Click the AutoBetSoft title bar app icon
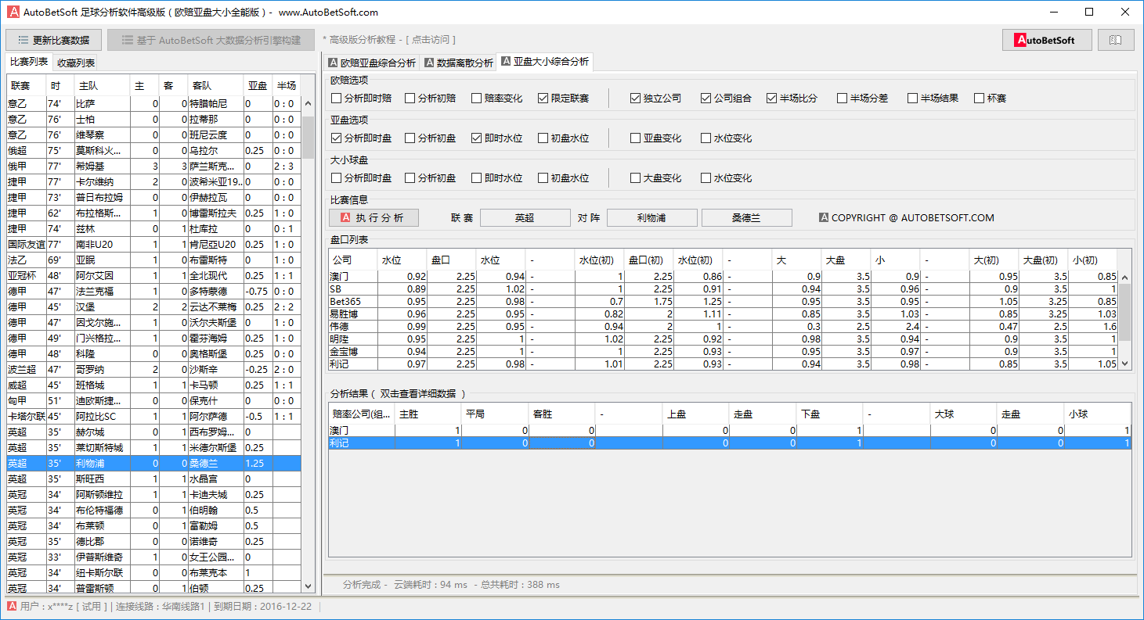 point(13,12)
